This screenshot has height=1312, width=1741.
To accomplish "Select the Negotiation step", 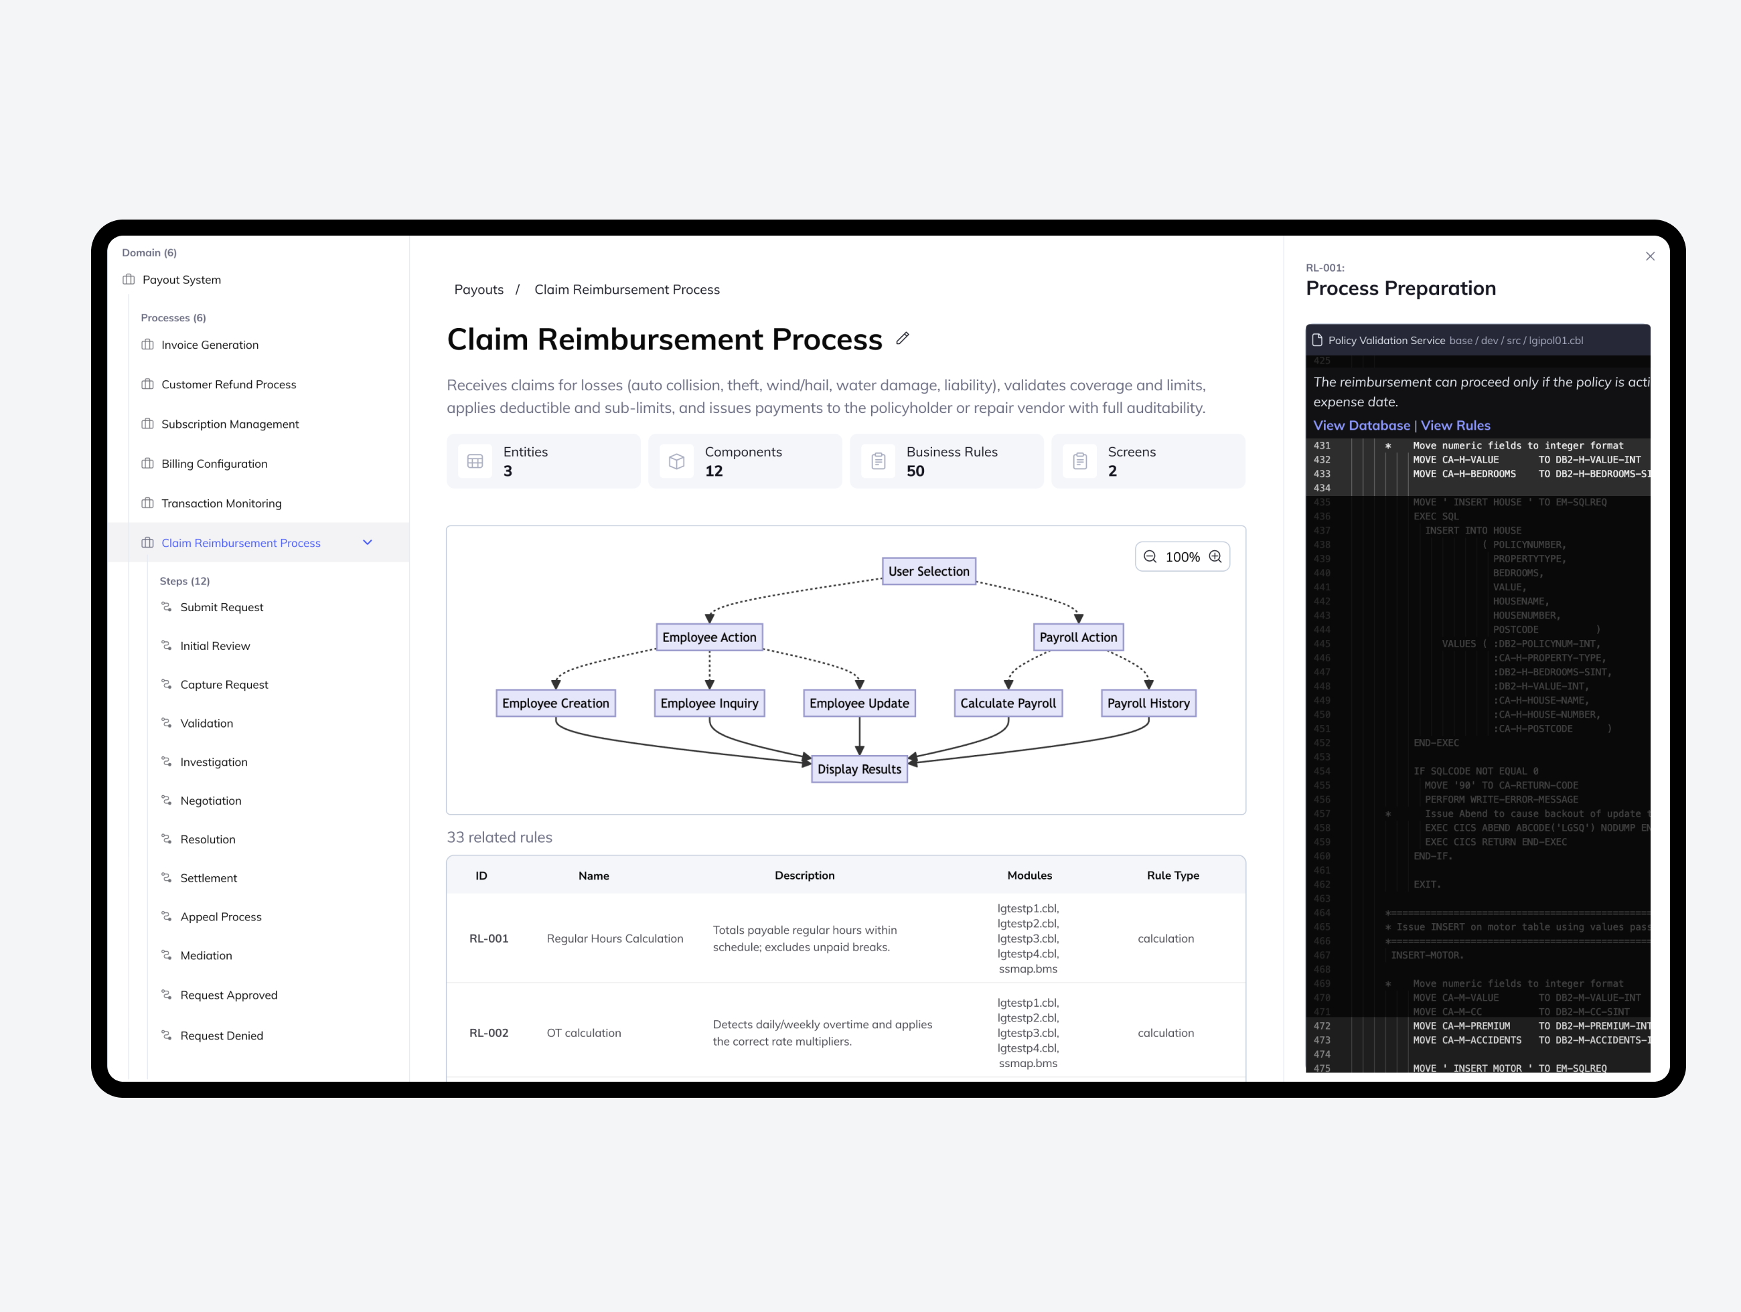I will click(x=210, y=801).
